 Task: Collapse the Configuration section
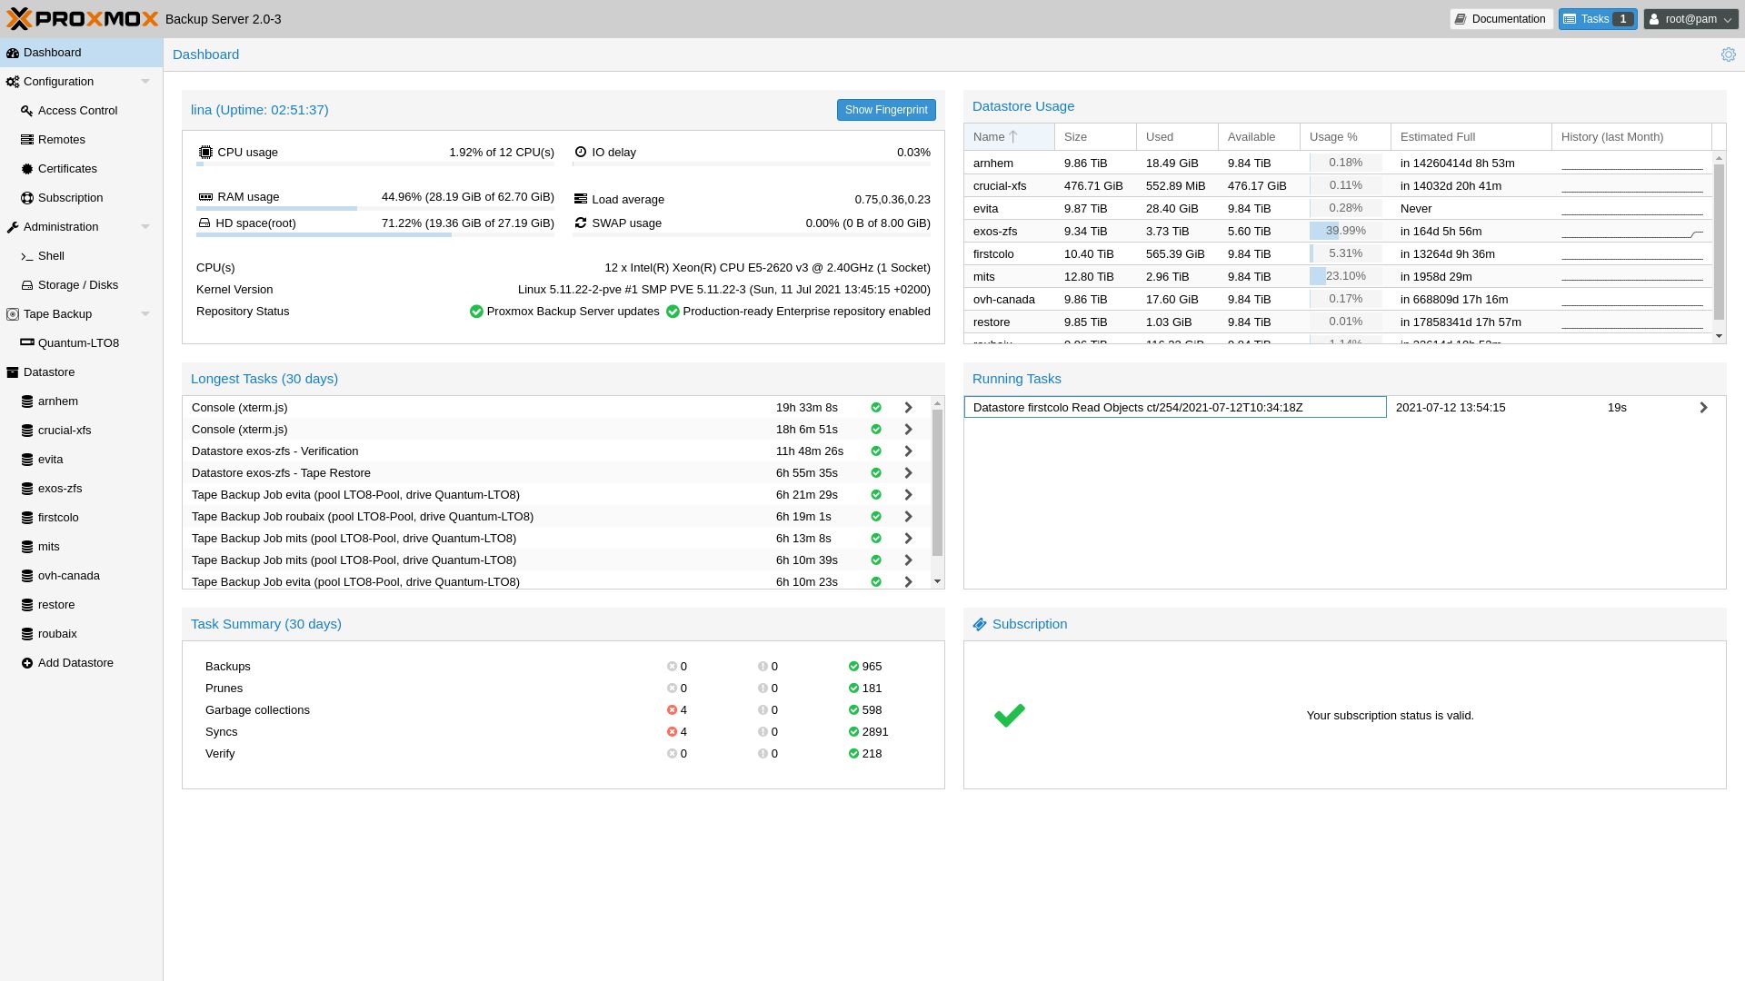(145, 81)
